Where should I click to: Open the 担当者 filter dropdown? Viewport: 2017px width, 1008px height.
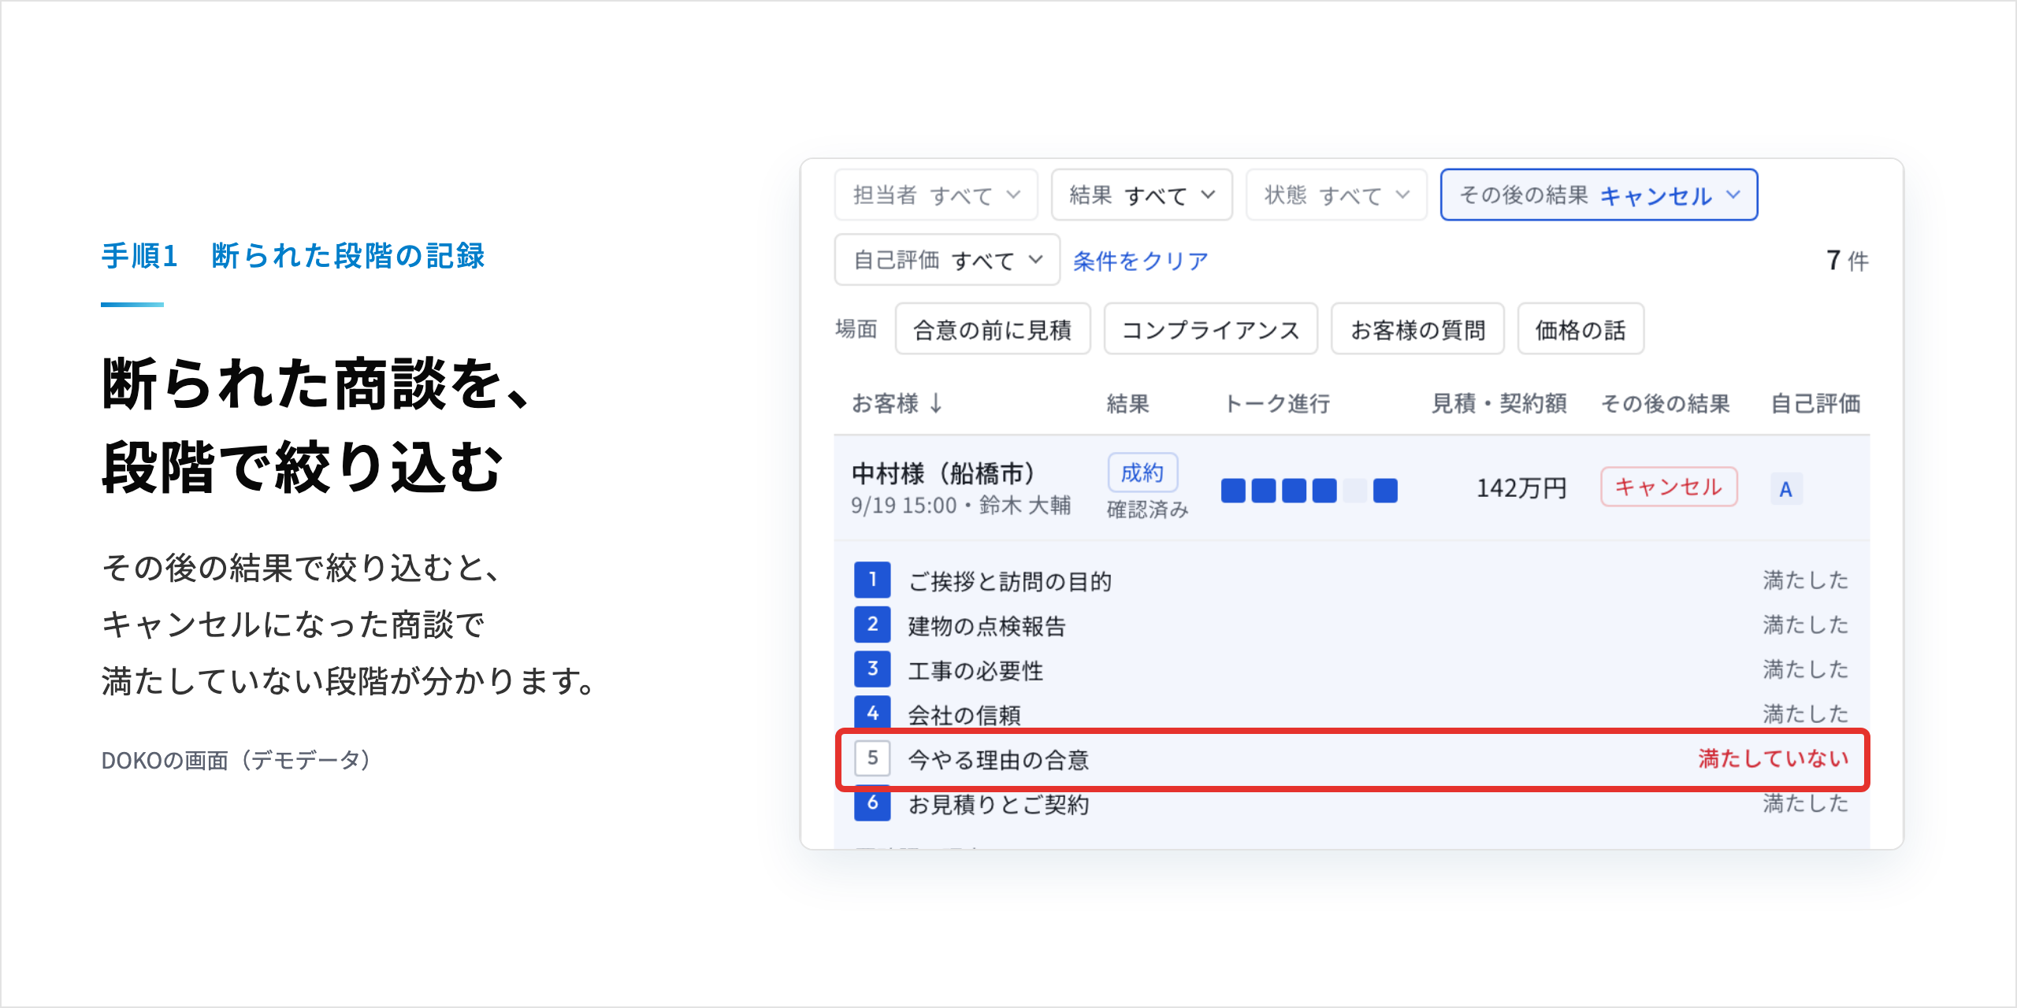(x=936, y=195)
